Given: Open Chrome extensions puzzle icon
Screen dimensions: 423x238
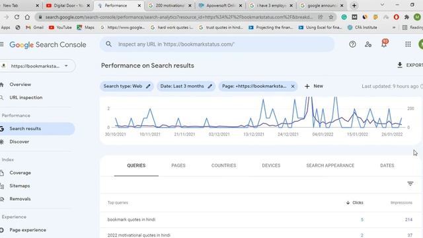Looking at the screenshot, I should click(x=406, y=17).
